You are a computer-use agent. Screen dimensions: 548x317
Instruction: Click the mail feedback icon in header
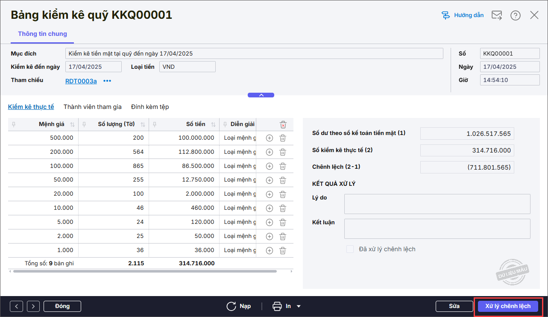497,15
